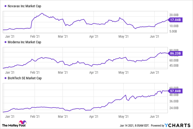Click the 24.00B axis label on BioNTech chart
The width and height of the screenshot is (193, 129).
click(x=174, y=108)
